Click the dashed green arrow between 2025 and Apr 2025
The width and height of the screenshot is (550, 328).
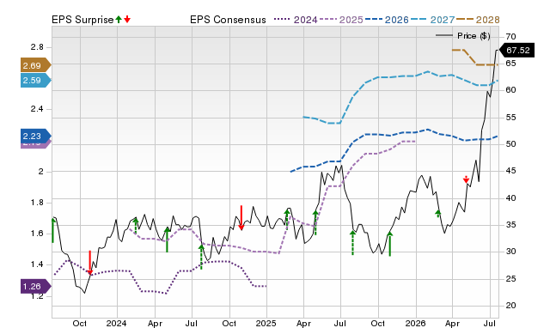pyautogui.click(x=286, y=219)
